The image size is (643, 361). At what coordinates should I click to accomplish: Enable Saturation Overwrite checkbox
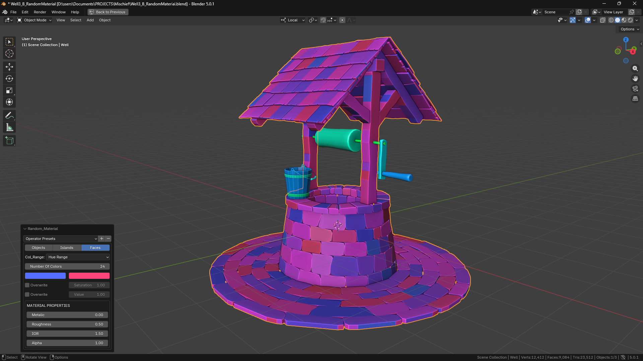tap(27, 285)
